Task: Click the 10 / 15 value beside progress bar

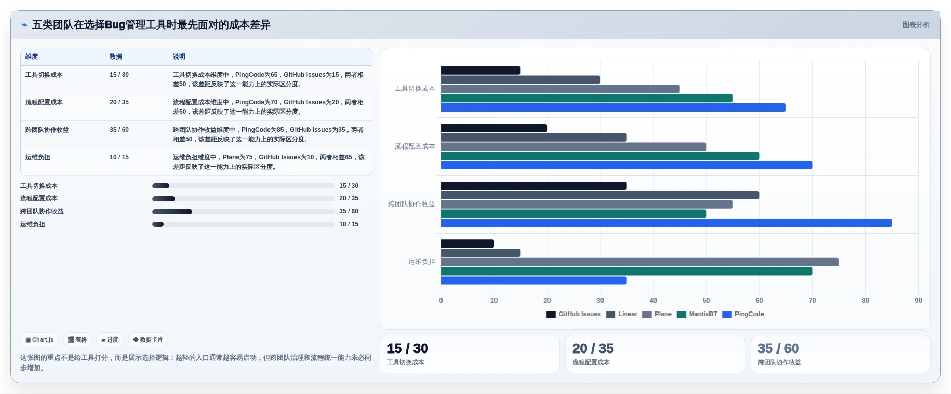Action: [349, 224]
